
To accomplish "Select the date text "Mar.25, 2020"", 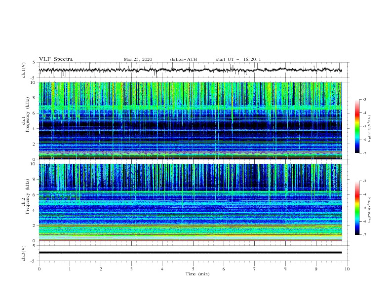I will [x=138, y=59].
